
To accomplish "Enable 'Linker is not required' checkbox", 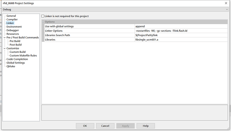I will tap(43, 16).
